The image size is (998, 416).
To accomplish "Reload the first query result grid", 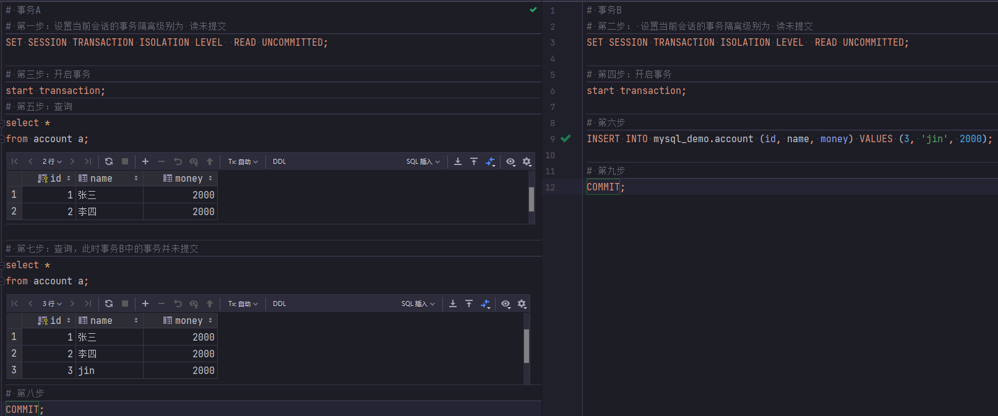I will 109,161.
